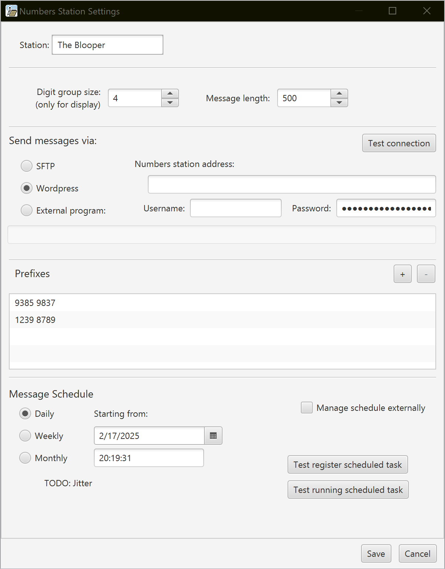
Task: Select the SFTP radio button
Action: 27,166
